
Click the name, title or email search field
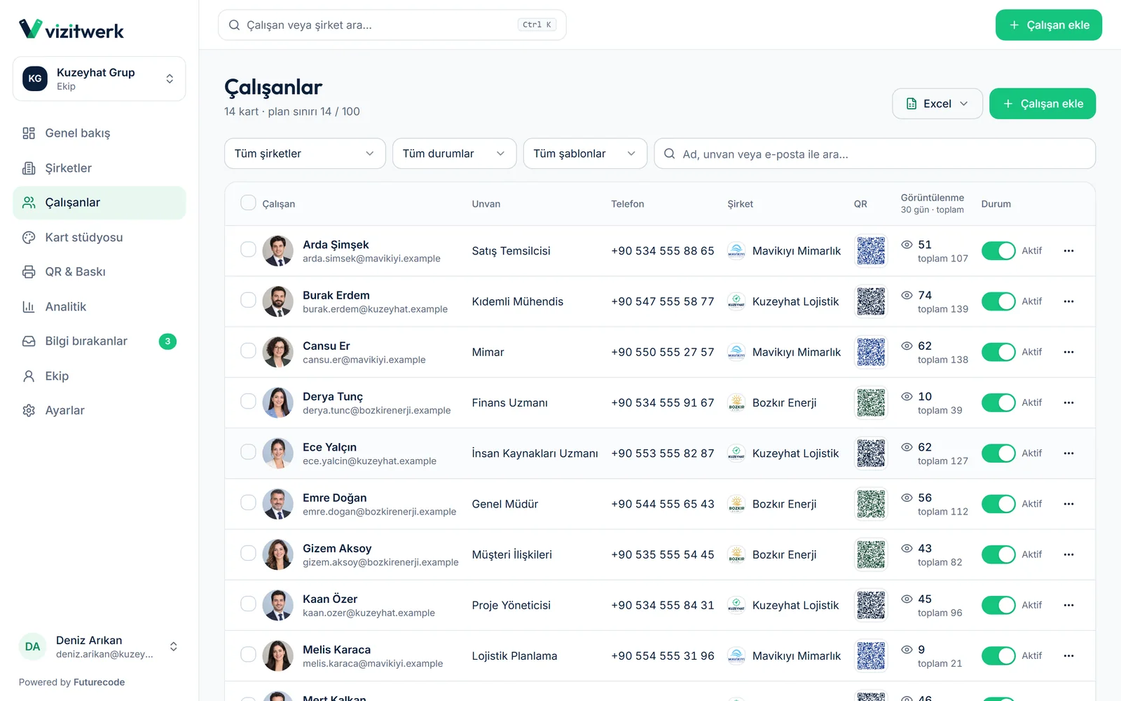pyautogui.click(x=874, y=154)
